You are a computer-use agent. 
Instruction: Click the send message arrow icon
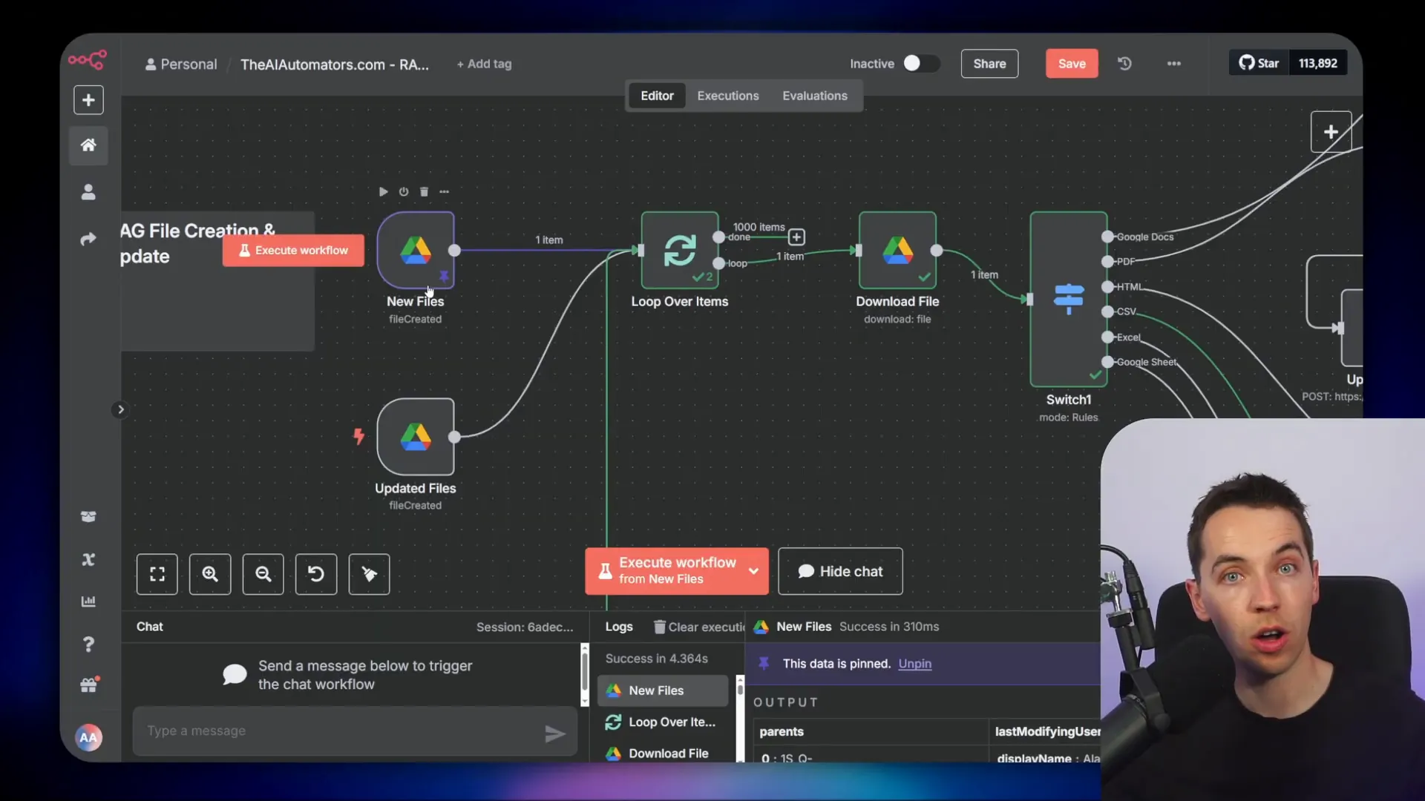(x=555, y=734)
